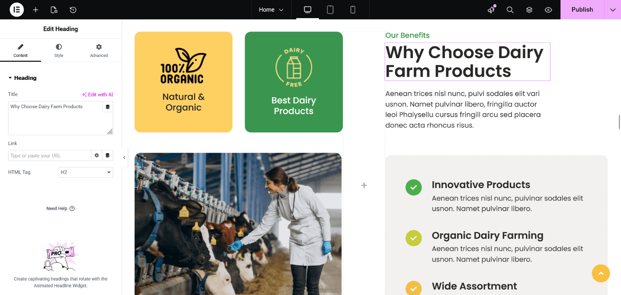Click dynamic tags icon beside Title field
Screen dimensions: 621x295
click(108, 107)
